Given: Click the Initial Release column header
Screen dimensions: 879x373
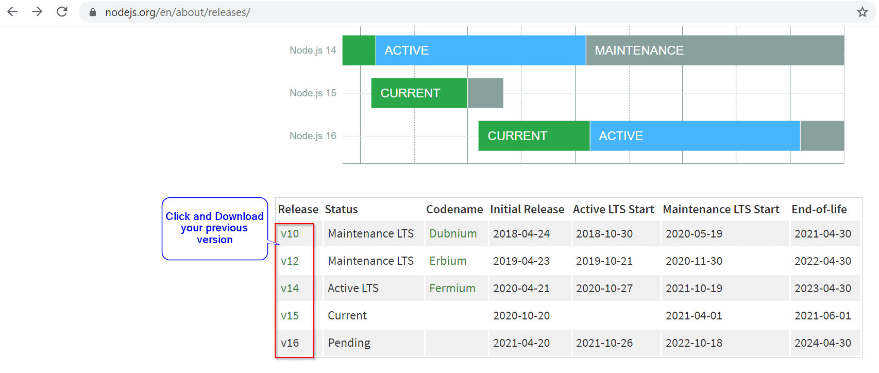Looking at the screenshot, I should pyautogui.click(x=527, y=210).
